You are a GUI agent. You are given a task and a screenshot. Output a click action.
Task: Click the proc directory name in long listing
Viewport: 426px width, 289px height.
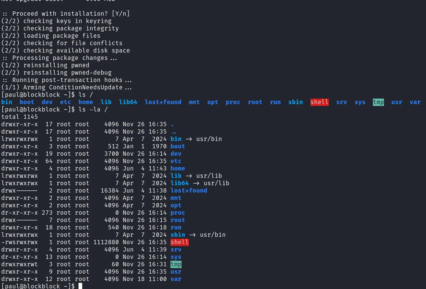pyautogui.click(x=178, y=213)
